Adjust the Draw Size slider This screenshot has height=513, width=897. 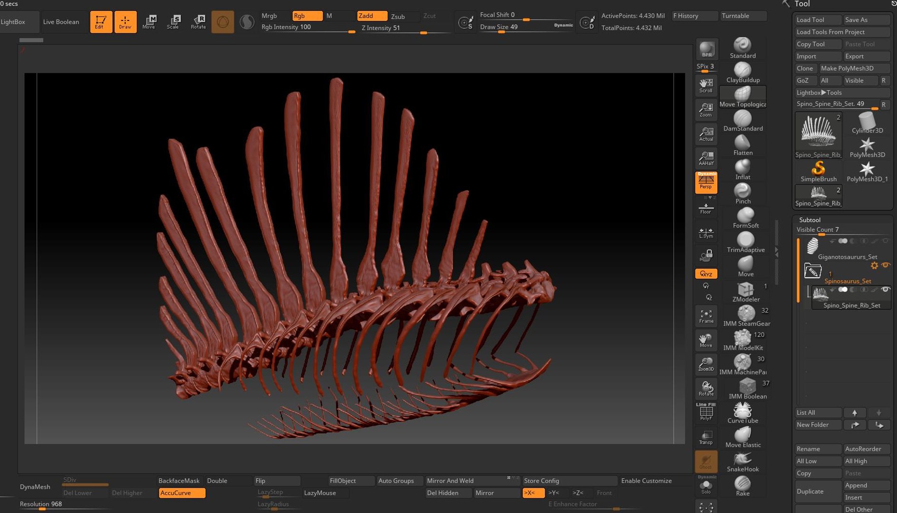526,27
